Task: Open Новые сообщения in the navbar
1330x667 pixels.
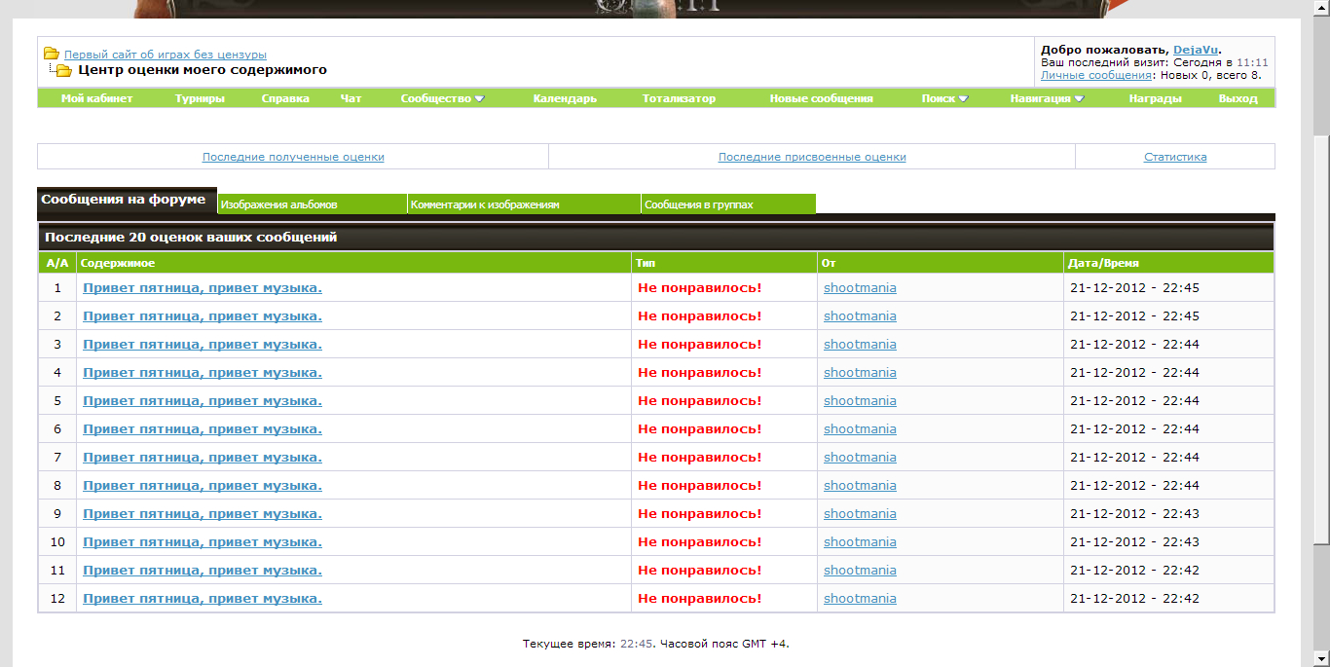Action: coord(821,98)
